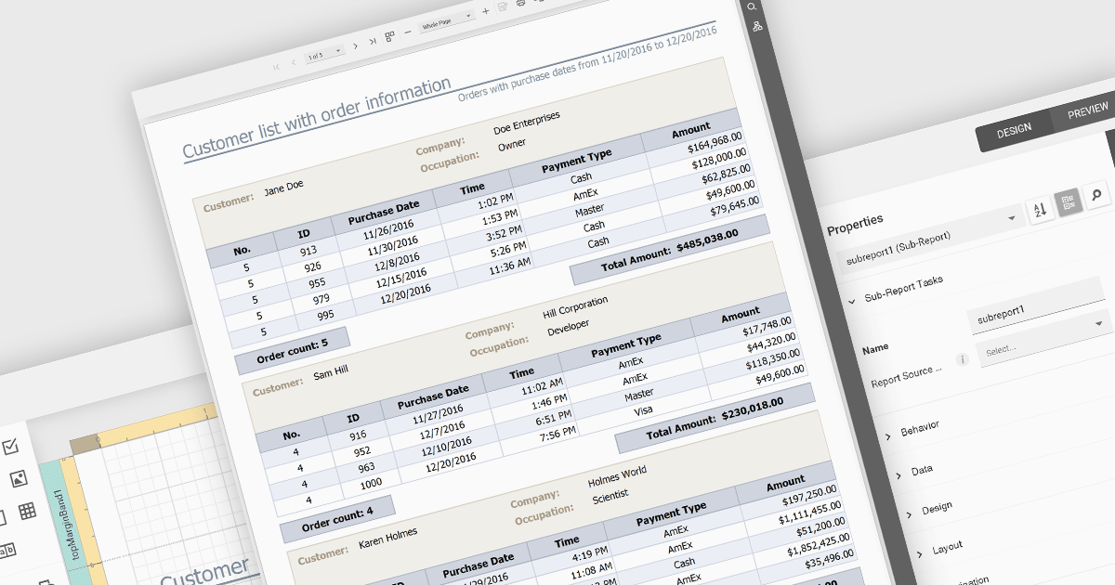Click the info icon next to Report Source

click(963, 359)
